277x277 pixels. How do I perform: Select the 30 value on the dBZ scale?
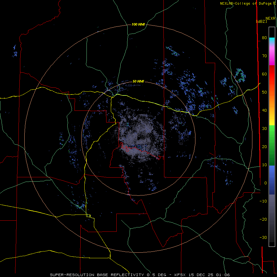(x=264, y=128)
